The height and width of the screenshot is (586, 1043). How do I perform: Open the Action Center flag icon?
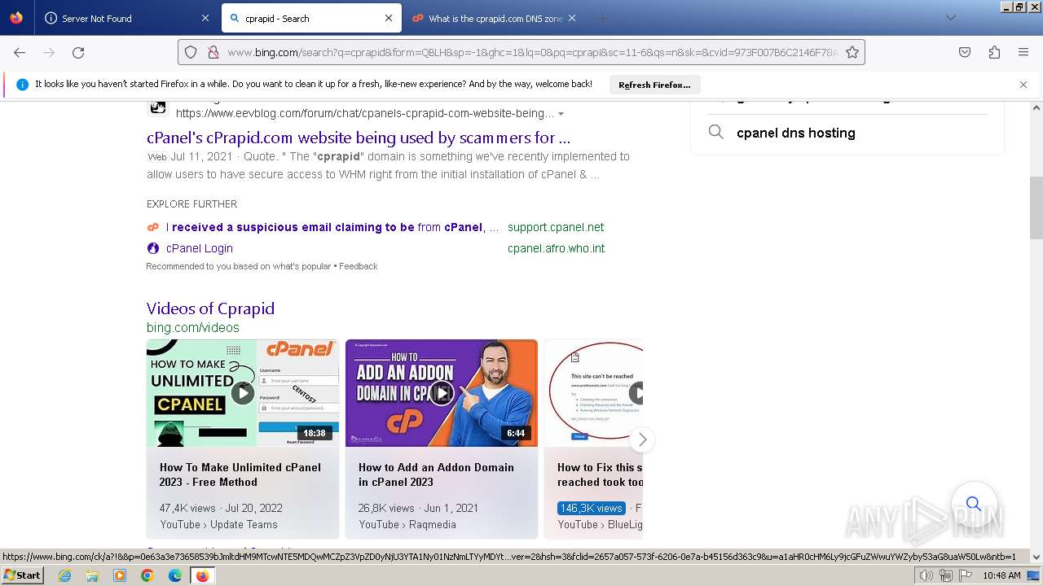(x=965, y=575)
